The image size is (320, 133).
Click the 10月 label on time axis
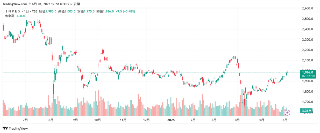coord(98,120)
